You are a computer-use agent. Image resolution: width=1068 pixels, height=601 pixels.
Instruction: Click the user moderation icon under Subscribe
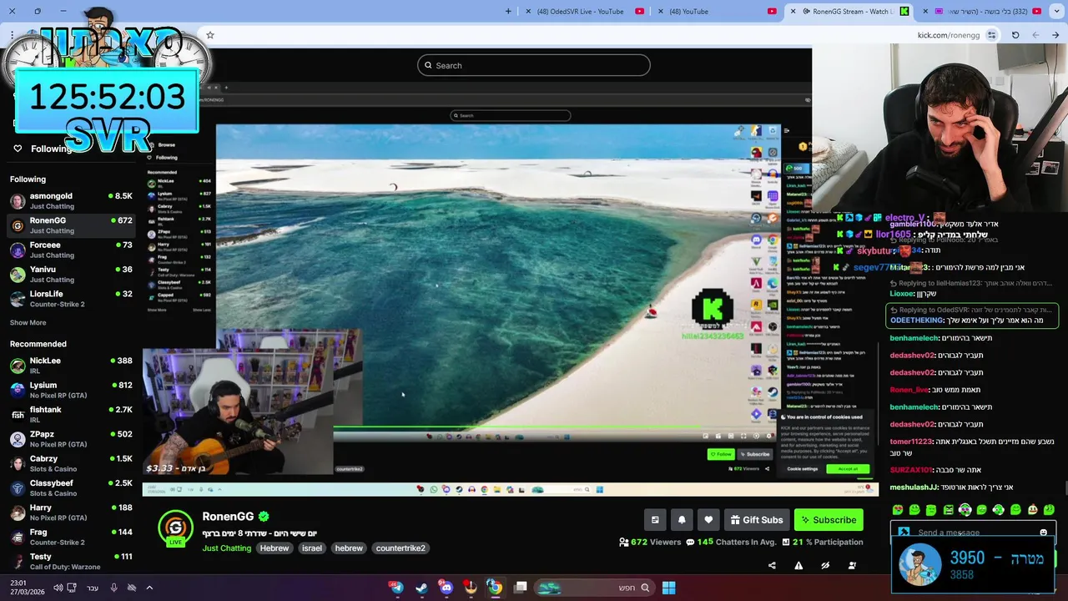click(x=852, y=565)
